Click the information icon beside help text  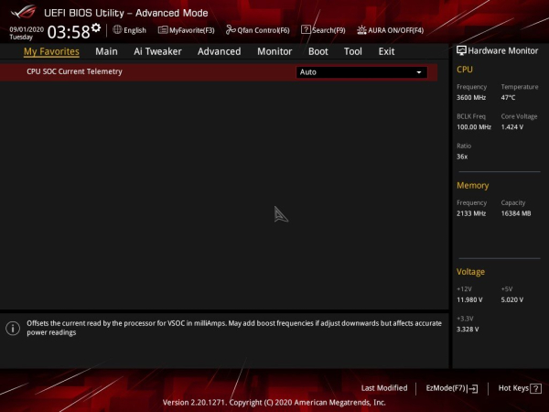(13, 329)
